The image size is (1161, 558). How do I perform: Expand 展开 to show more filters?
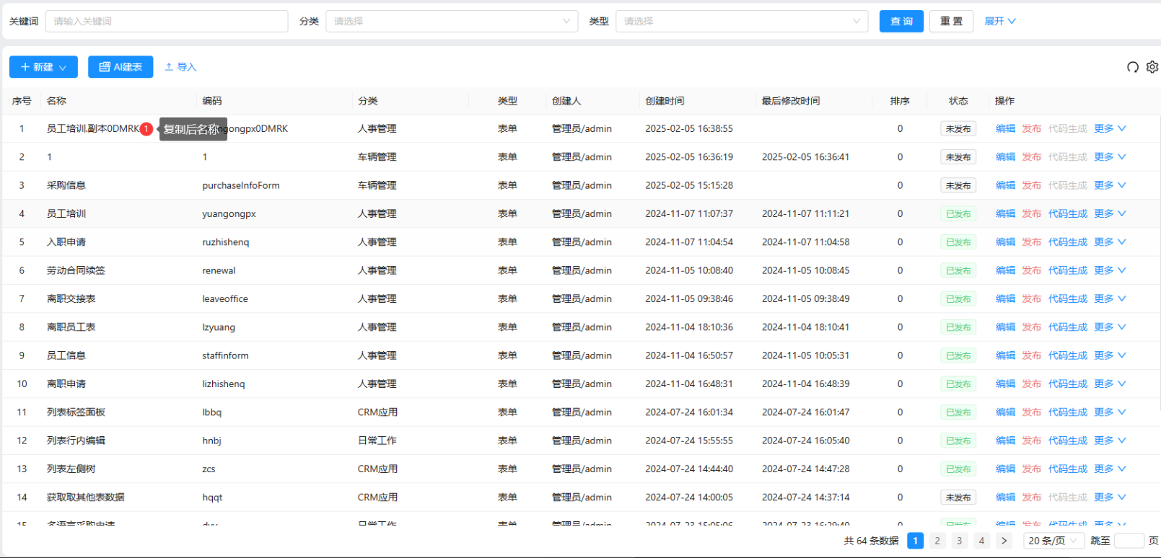(999, 22)
